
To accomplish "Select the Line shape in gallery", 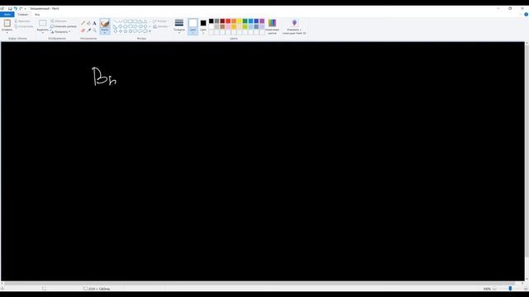I will [115, 21].
